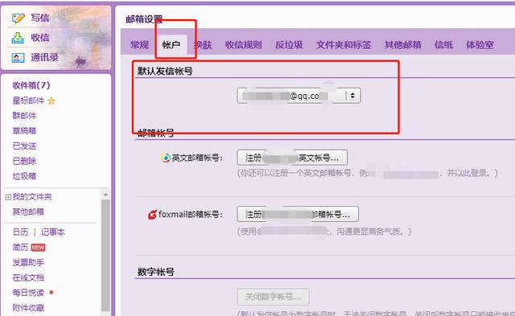Screen dimensions: 515x316
Task: Open the 草稿箱 drafts folder
Action: 24,130
